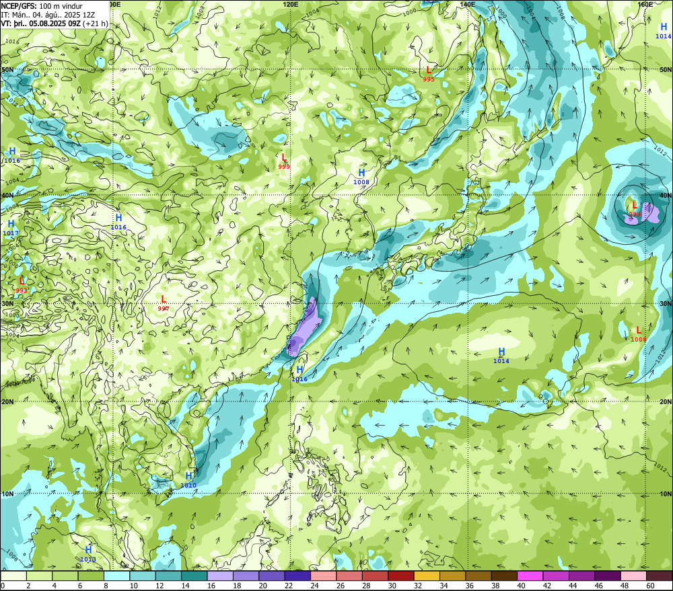The image size is (673, 591).
Task: Click the legend value 60
Action: pyautogui.click(x=651, y=586)
